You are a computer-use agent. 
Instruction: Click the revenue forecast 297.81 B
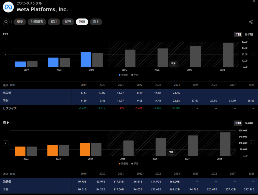click(249, 189)
